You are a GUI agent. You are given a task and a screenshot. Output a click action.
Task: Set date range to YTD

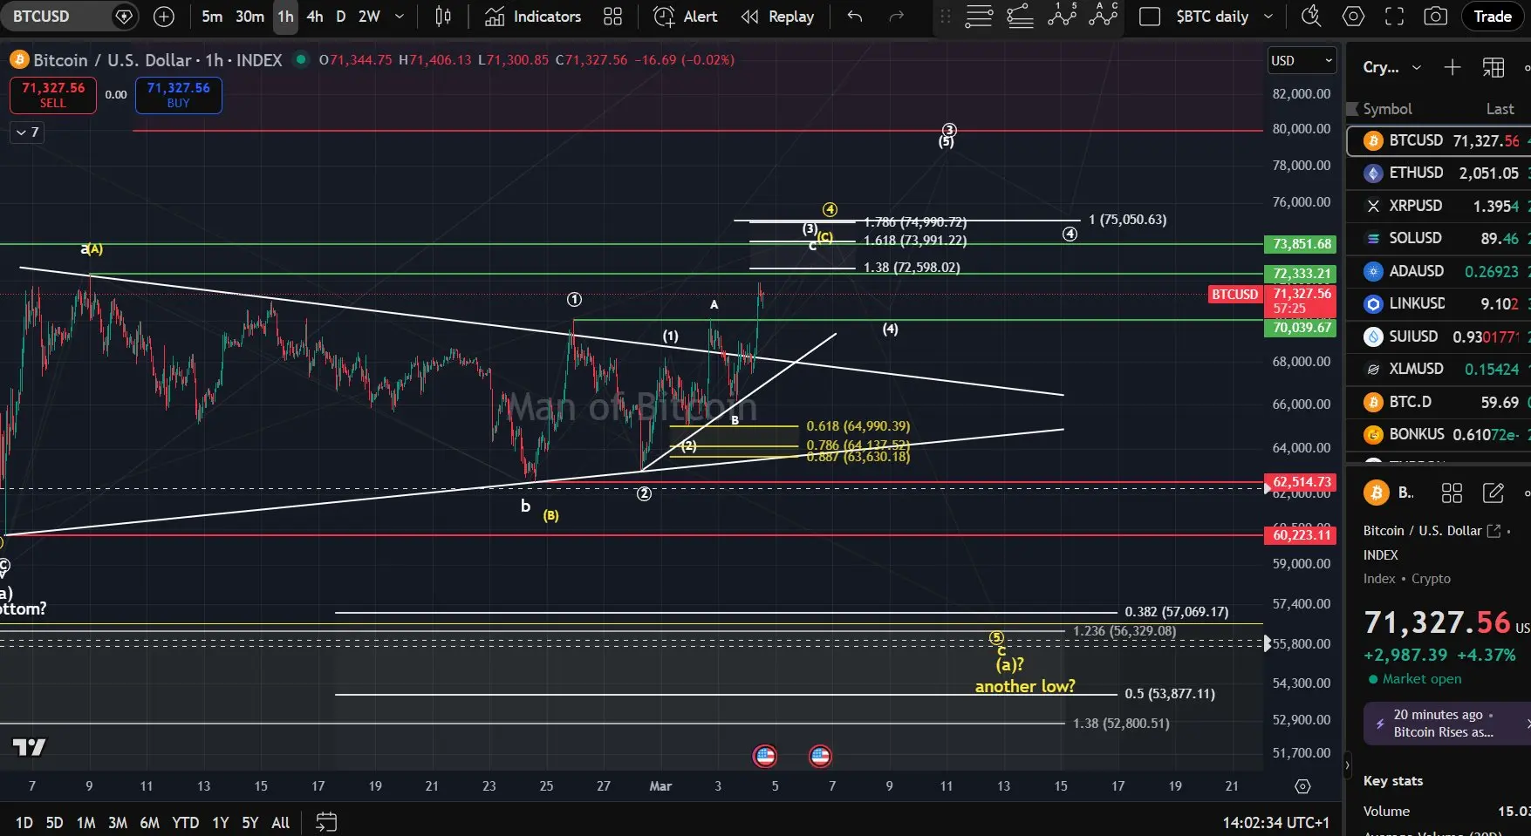point(185,822)
